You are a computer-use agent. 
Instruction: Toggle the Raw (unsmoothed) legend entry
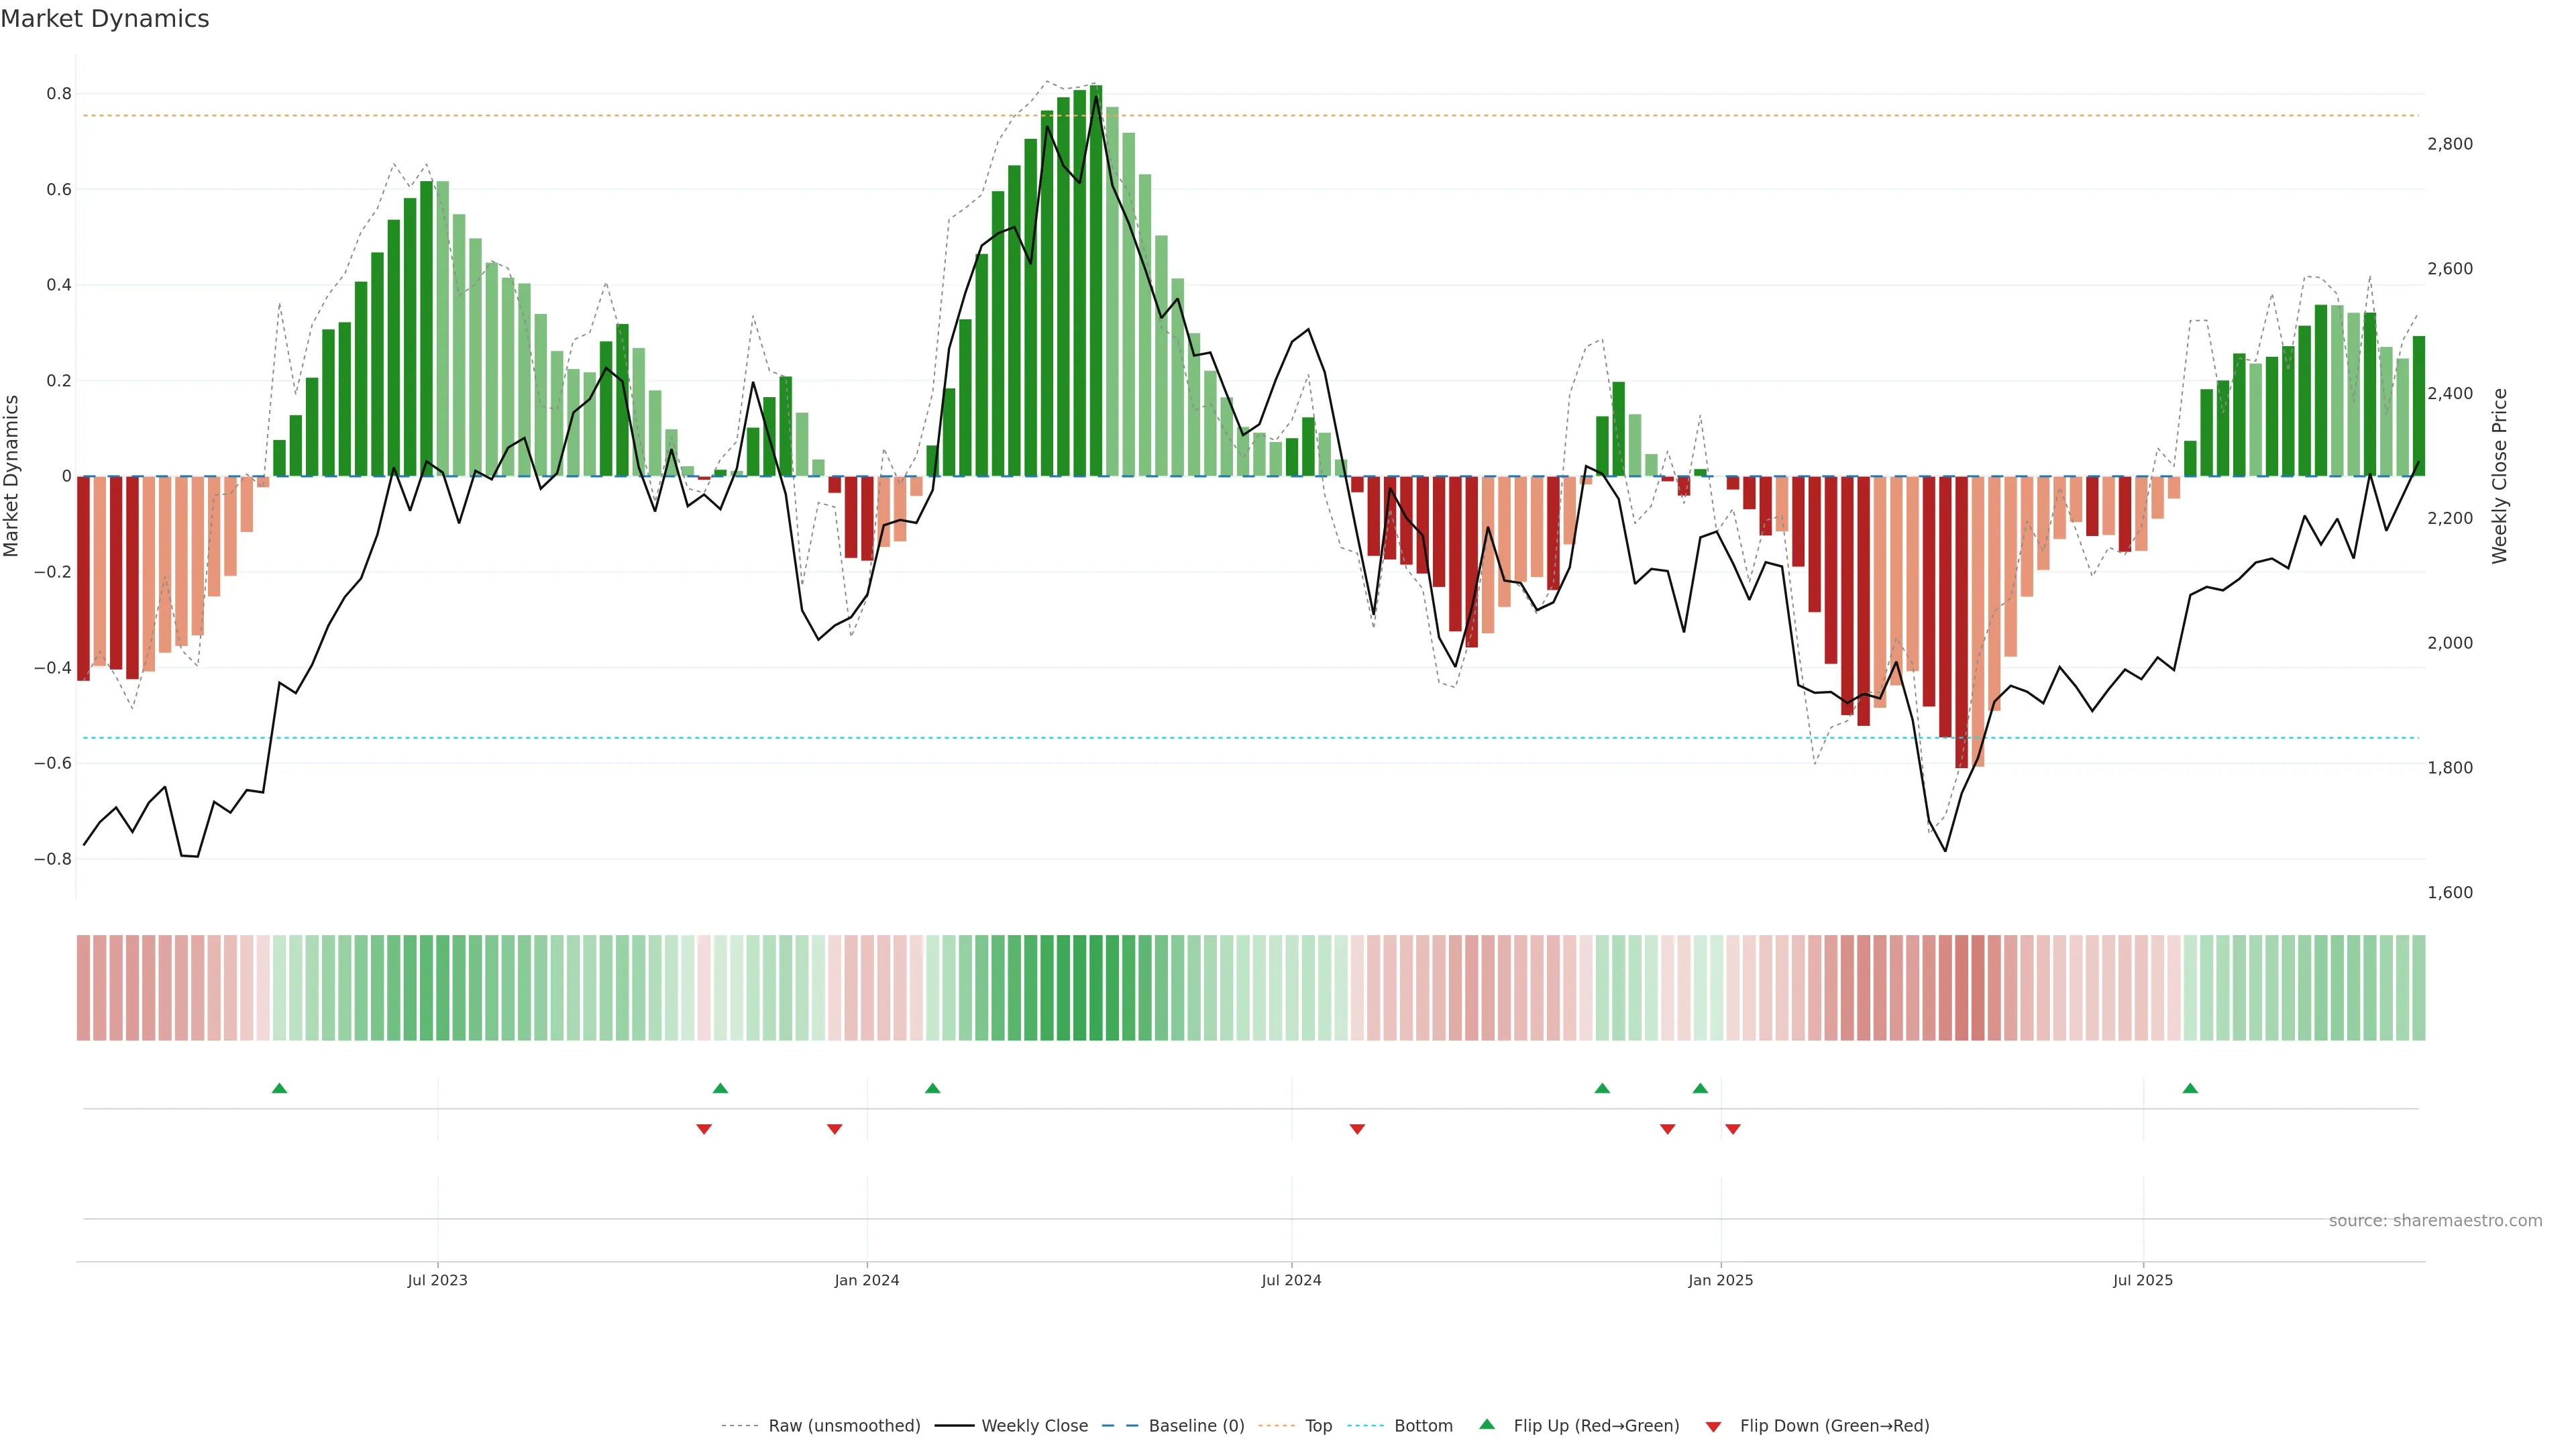(x=844, y=1426)
